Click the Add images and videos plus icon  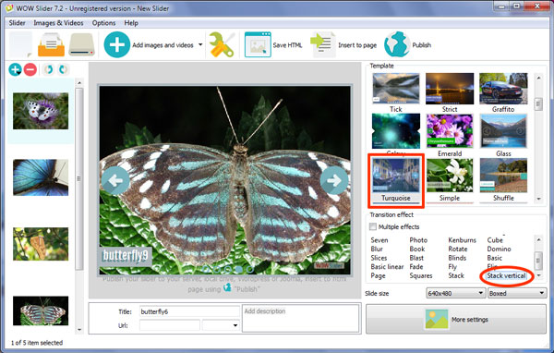[x=117, y=44]
